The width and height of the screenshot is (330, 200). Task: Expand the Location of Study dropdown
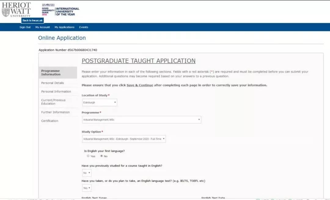[x=99, y=102]
